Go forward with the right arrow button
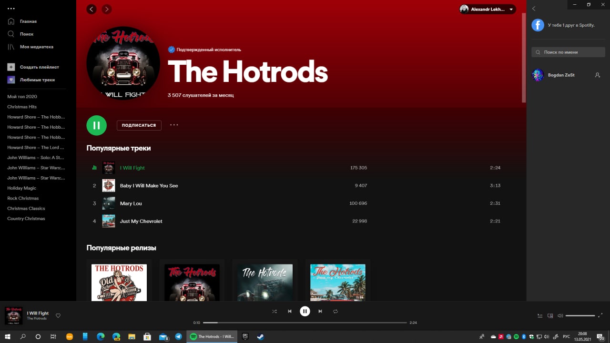610x343 pixels. 107,9
